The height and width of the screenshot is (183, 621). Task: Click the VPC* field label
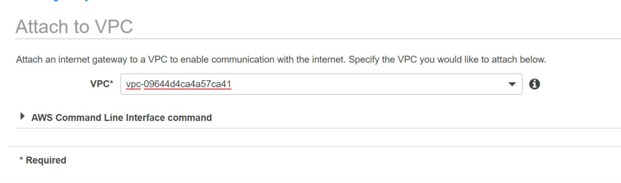102,84
